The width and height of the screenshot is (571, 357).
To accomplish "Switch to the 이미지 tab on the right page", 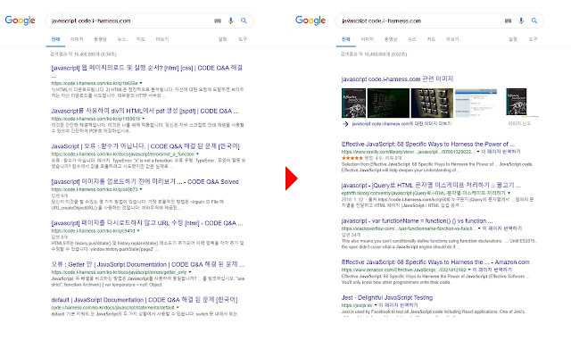I will [367, 39].
